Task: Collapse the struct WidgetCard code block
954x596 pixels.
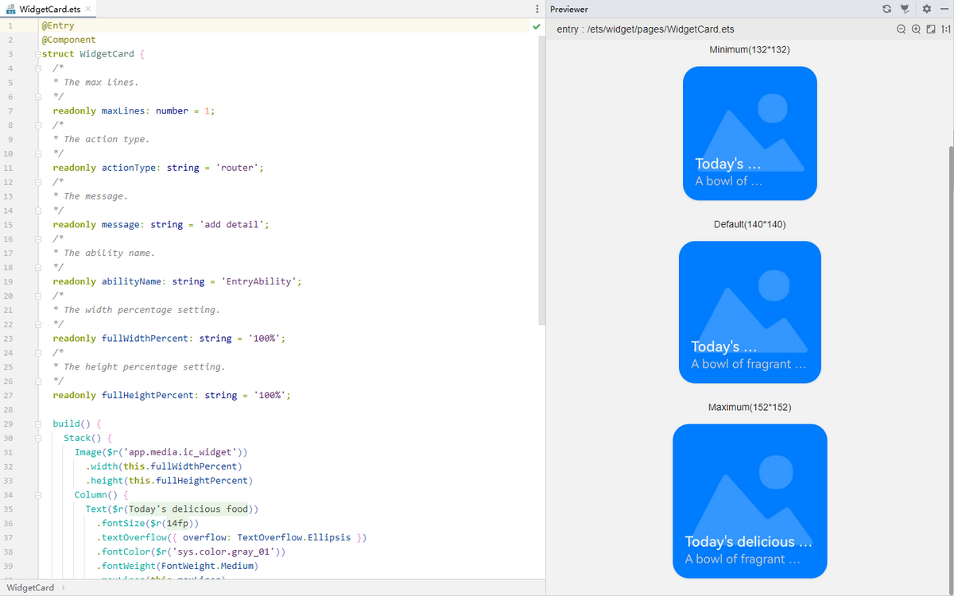Action: point(37,54)
